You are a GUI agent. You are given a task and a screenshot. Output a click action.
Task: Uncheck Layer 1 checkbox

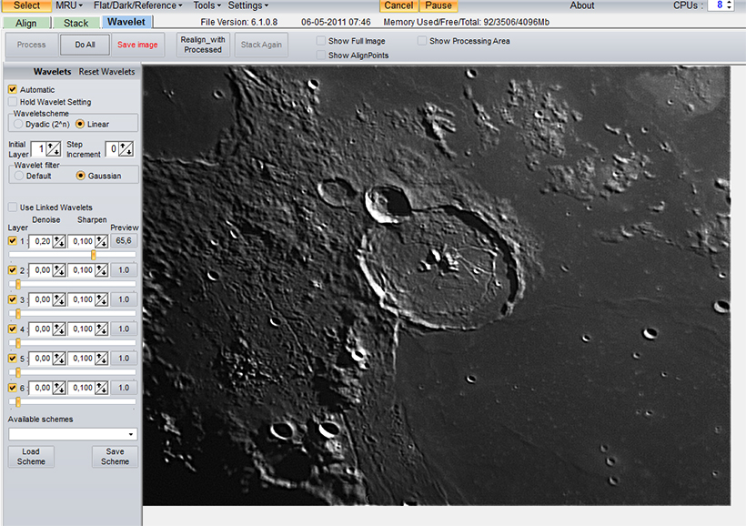13,241
